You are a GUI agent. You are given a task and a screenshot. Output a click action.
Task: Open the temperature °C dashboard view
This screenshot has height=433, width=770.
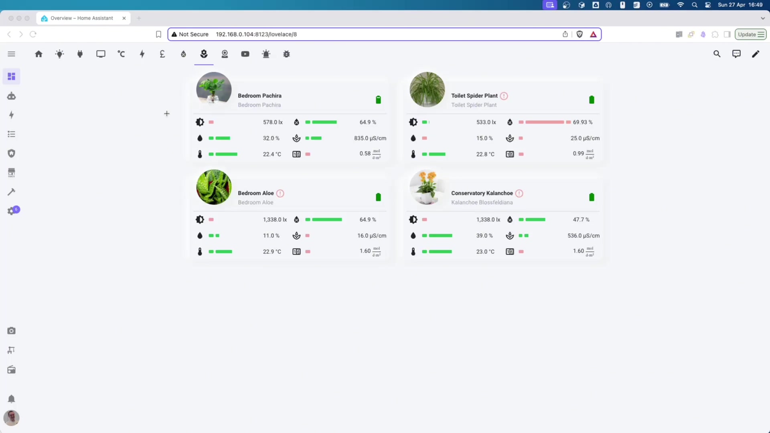[x=122, y=54]
